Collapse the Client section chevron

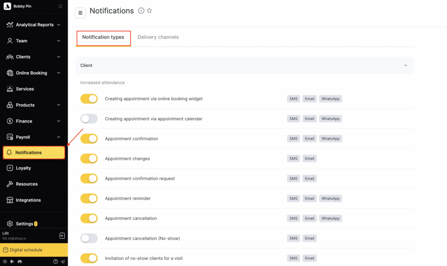(406, 66)
